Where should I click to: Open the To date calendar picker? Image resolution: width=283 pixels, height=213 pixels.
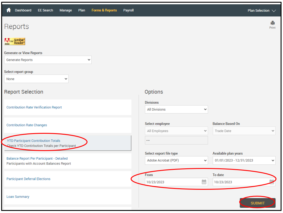[x=271, y=182]
